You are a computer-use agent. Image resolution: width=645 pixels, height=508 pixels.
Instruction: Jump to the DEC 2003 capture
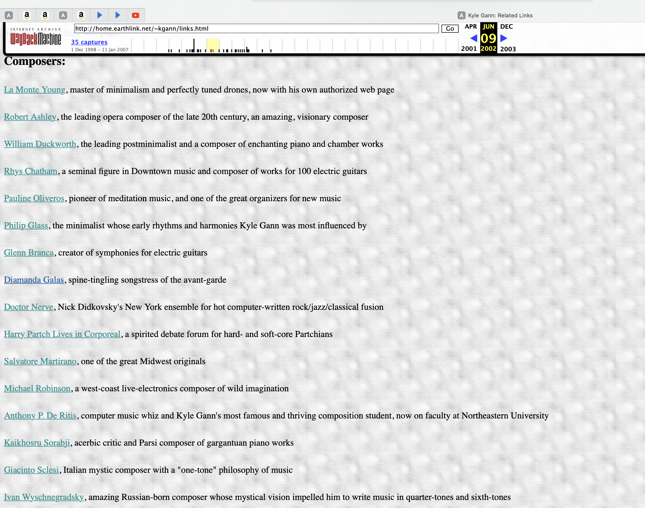[x=506, y=27]
